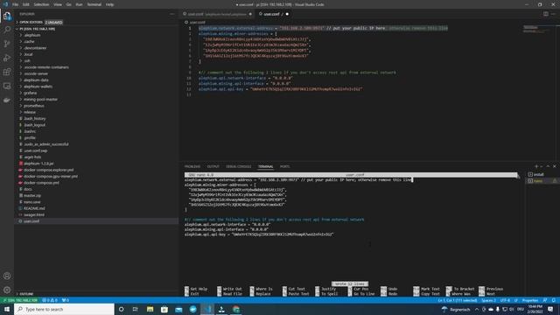Open the Manage gear icon
The image size is (560, 315).
point(7,290)
